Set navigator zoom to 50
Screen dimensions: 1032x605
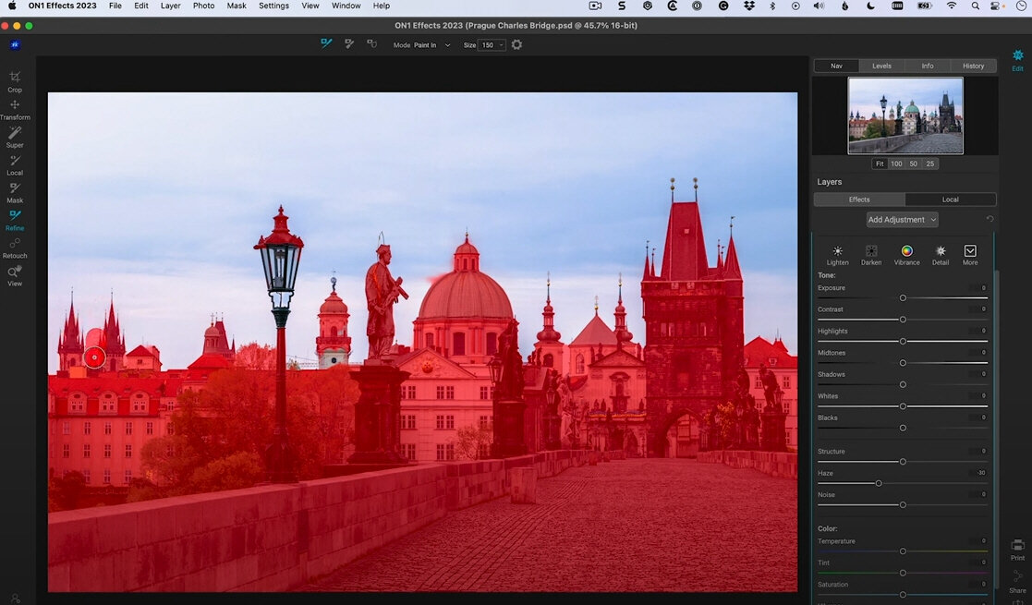coord(914,163)
